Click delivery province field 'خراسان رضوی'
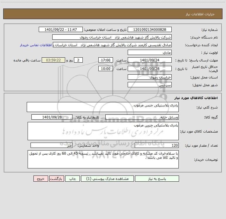Screen dimensions: 226x219 coord(150,77)
